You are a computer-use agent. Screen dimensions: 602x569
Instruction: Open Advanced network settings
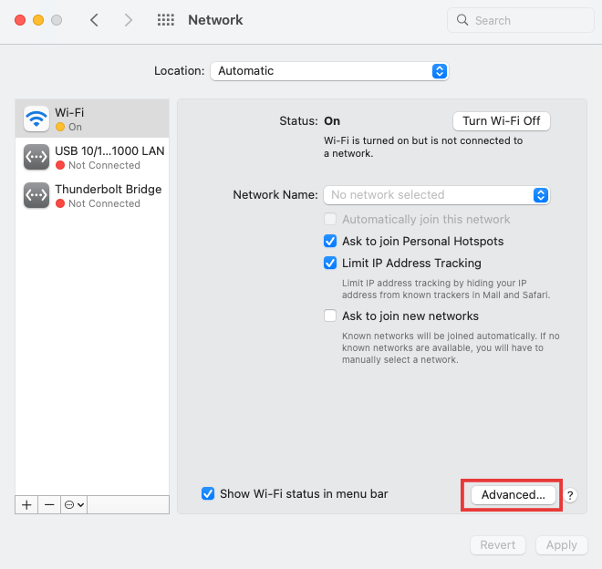(x=513, y=494)
